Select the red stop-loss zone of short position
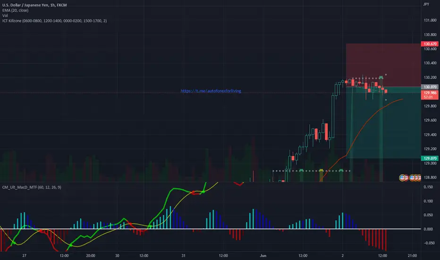The width and height of the screenshot is (440, 260). coord(383,65)
